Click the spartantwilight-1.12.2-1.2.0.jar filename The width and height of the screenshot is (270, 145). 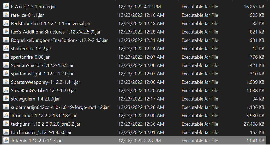coord(42,74)
